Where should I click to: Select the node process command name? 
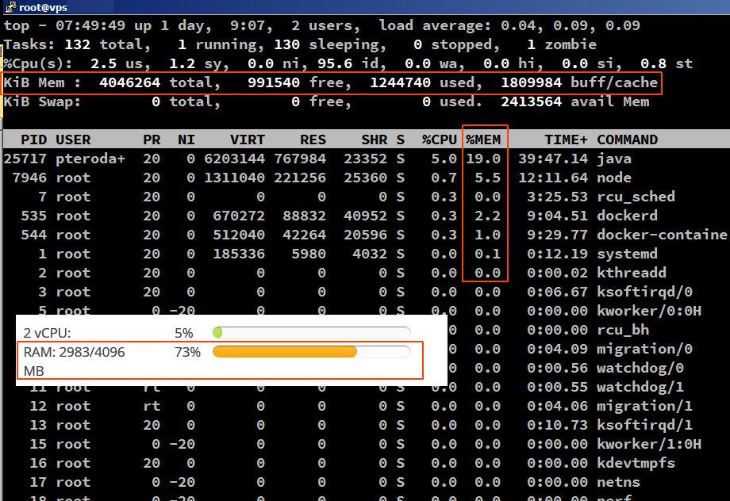[x=614, y=178]
